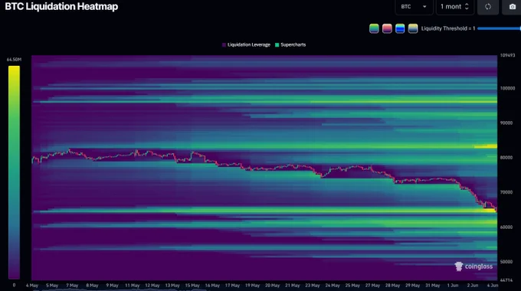The width and height of the screenshot is (521, 291).
Task: Open the BTC coin dropdown
Action: tap(414, 7)
